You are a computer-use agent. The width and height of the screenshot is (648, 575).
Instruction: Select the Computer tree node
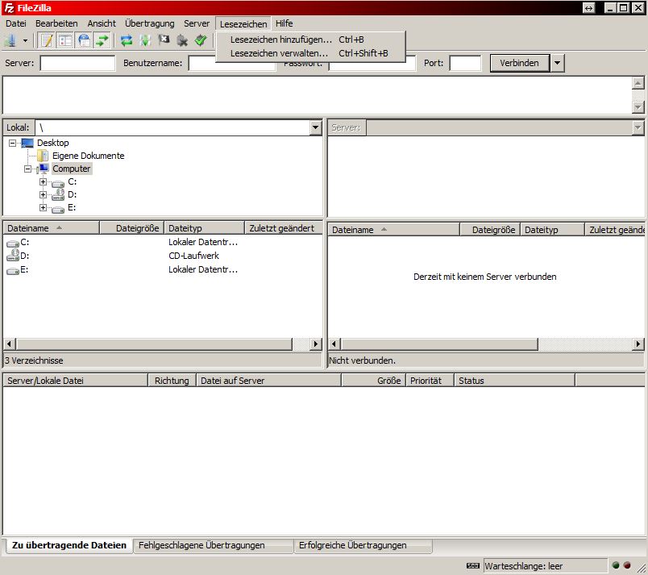click(x=71, y=169)
